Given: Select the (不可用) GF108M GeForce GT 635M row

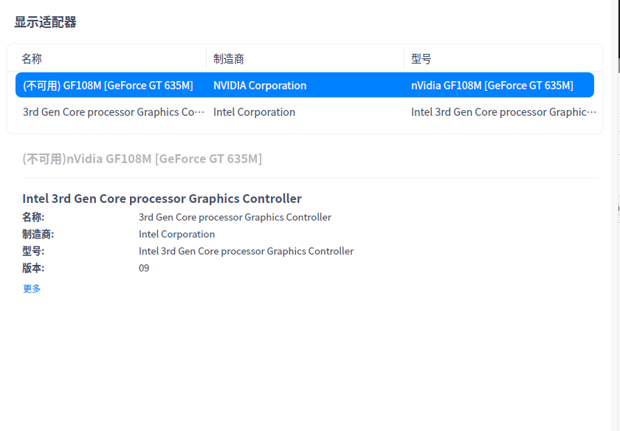Looking at the screenshot, I should [x=108, y=86].
